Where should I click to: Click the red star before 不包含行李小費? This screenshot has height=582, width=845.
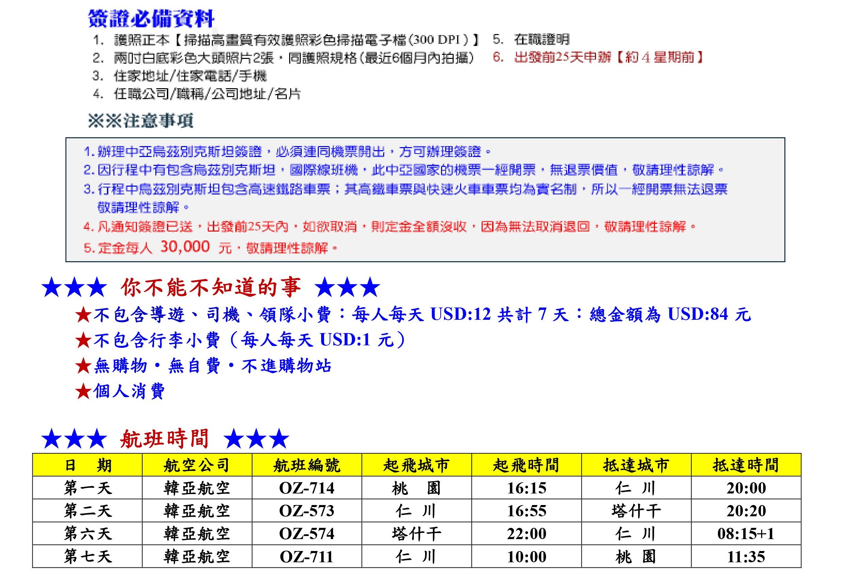(83, 341)
